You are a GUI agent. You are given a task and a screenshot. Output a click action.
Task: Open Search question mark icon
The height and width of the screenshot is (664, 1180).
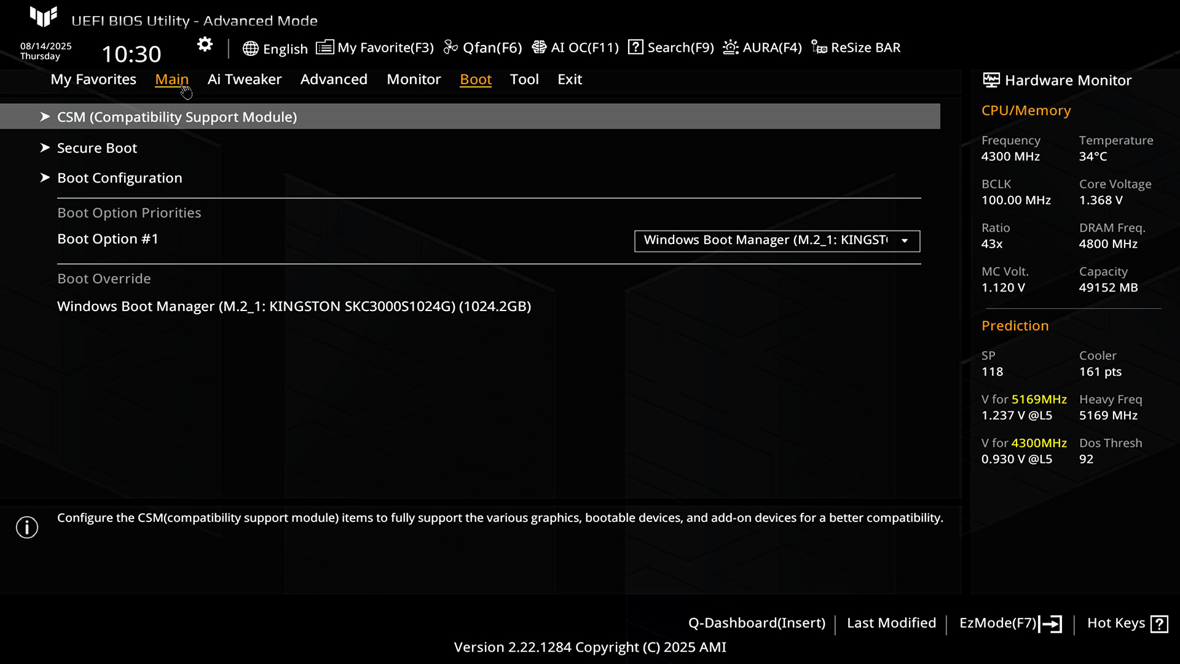tap(635, 47)
